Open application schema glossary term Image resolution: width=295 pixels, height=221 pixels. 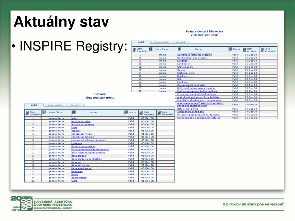pos(83,124)
